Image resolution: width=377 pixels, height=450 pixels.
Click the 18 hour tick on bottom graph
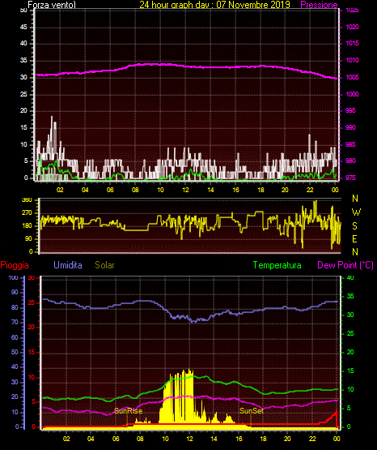(x=263, y=439)
